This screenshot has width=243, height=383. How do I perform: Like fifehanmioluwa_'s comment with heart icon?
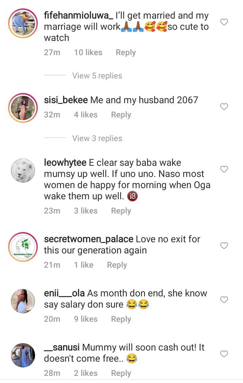point(224,22)
